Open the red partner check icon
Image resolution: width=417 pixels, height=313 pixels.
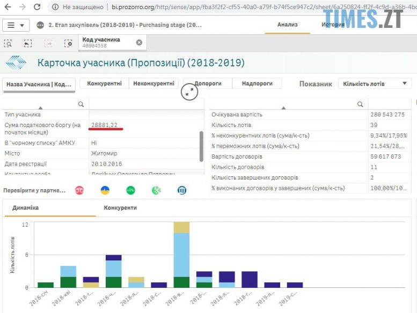pos(79,190)
